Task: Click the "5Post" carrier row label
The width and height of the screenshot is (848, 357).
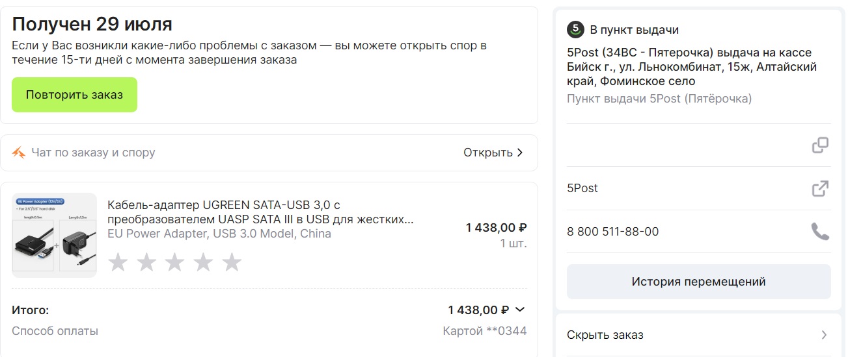Action: pyautogui.click(x=582, y=188)
